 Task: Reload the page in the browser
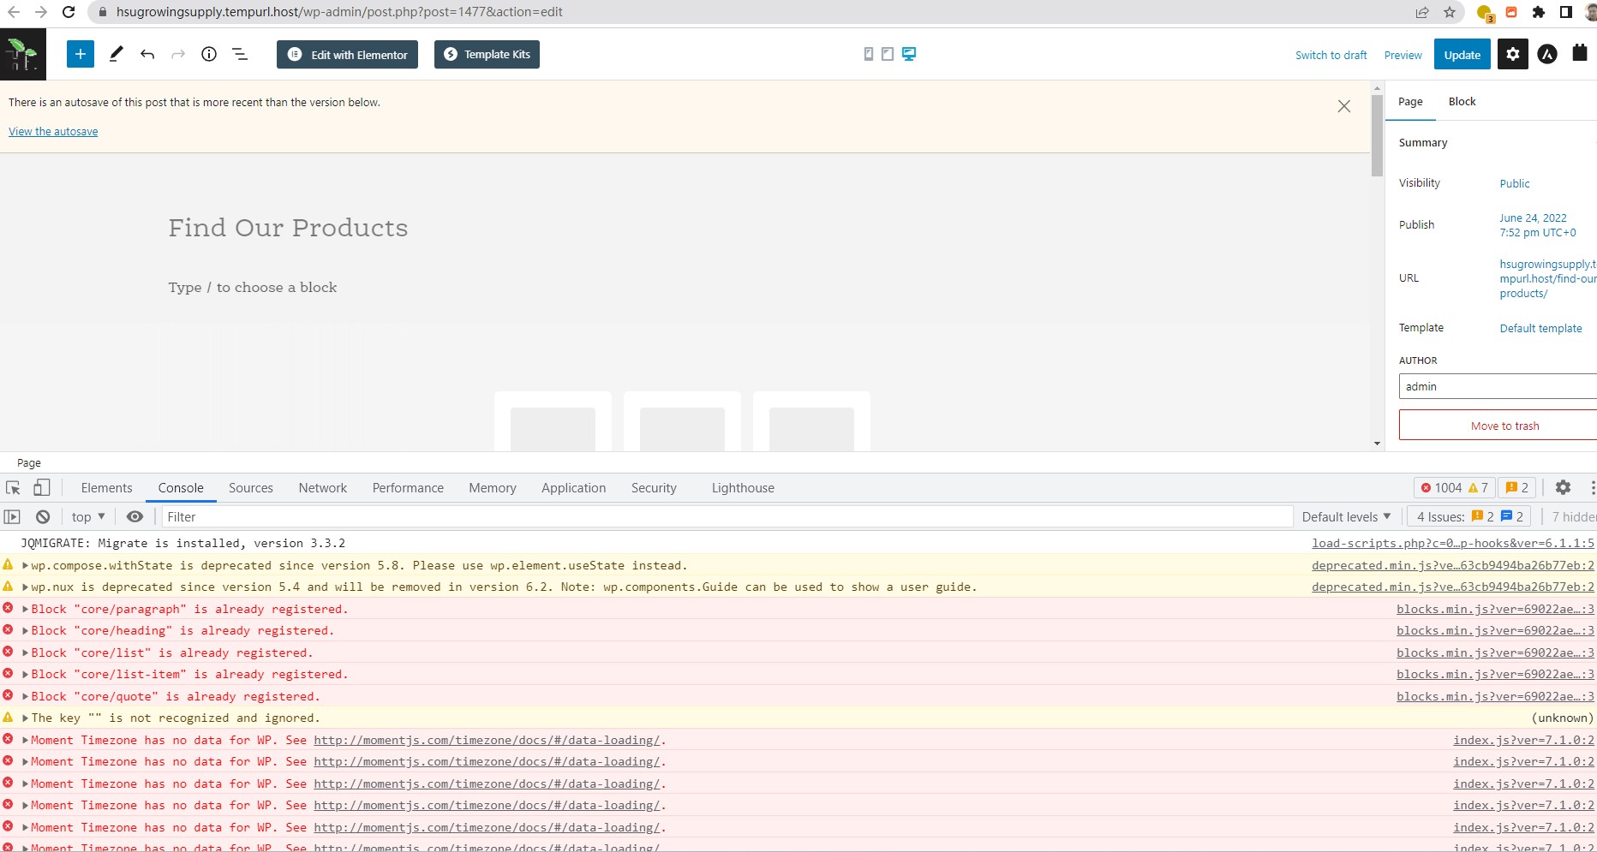tap(69, 12)
